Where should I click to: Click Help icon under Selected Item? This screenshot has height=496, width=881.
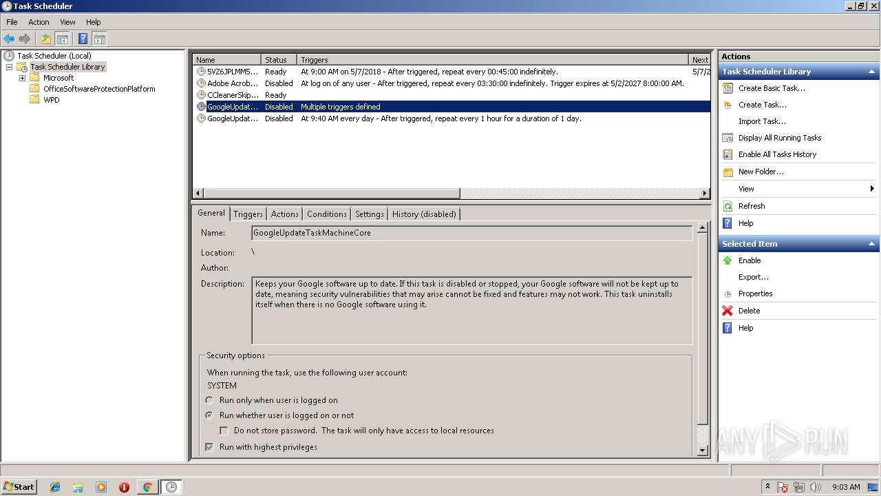click(x=728, y=328)
